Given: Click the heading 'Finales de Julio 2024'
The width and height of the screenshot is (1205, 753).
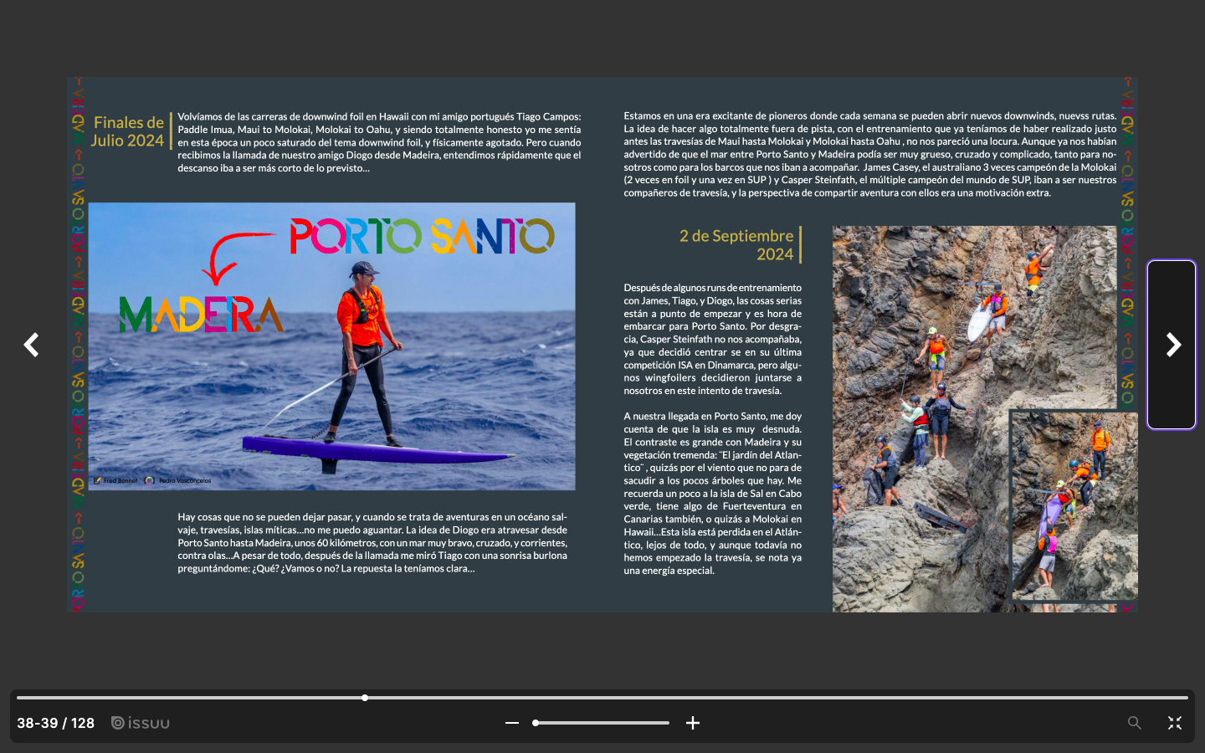Looking at the screenshot, I should [x=127, y=131].
